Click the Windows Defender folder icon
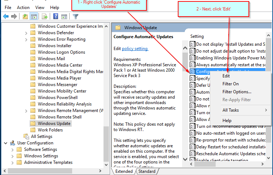Image resolution: width=273 pixels, height=175 pixels. click(33, 33)
